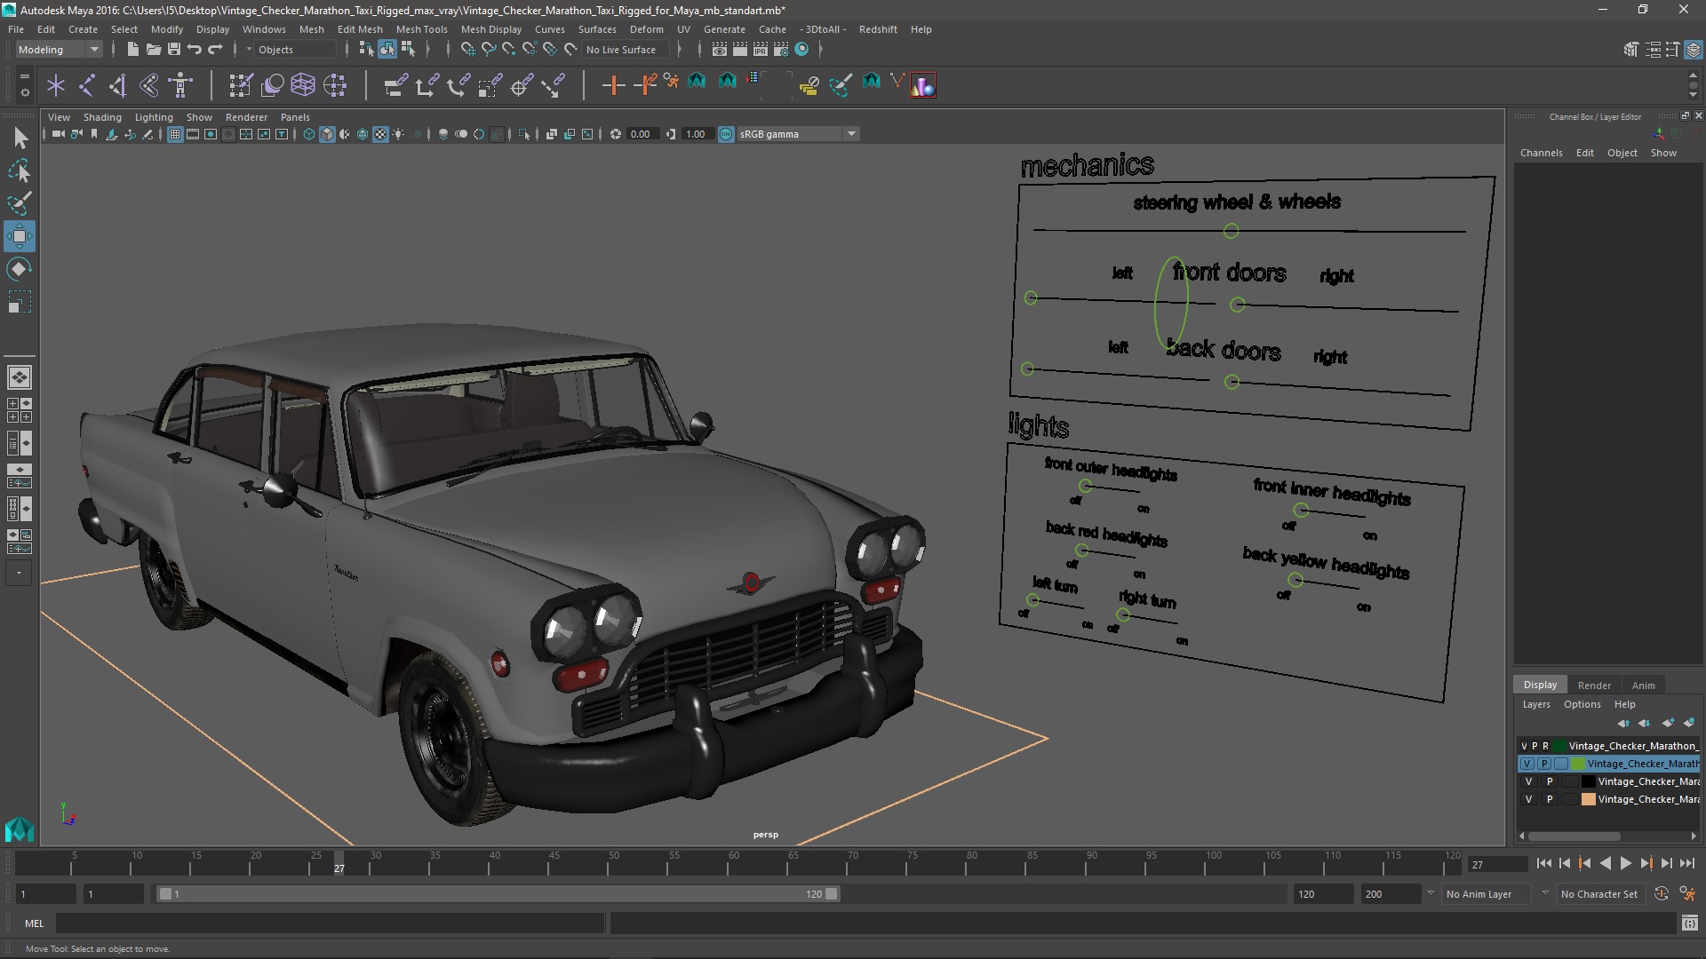The width and height of the screenshot is (1706, 959).
Task: Enable snap to points icon
Action: pyautogui.click(x=509, y=50)
